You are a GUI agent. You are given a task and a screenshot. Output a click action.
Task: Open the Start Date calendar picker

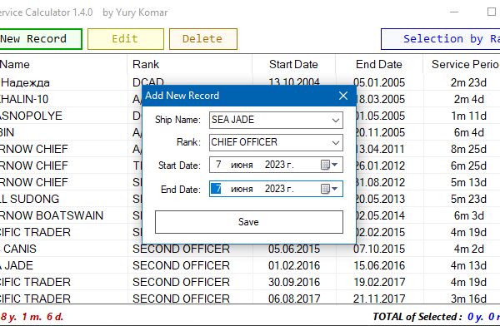329,165
